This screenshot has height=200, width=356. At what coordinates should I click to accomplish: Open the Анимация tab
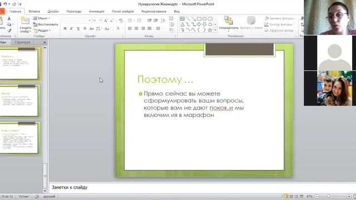click(x=96, y=11)
